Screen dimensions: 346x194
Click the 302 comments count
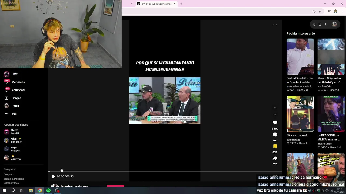tap(275, 140)
